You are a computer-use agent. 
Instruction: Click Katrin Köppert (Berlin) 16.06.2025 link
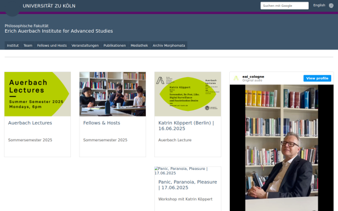186,125
